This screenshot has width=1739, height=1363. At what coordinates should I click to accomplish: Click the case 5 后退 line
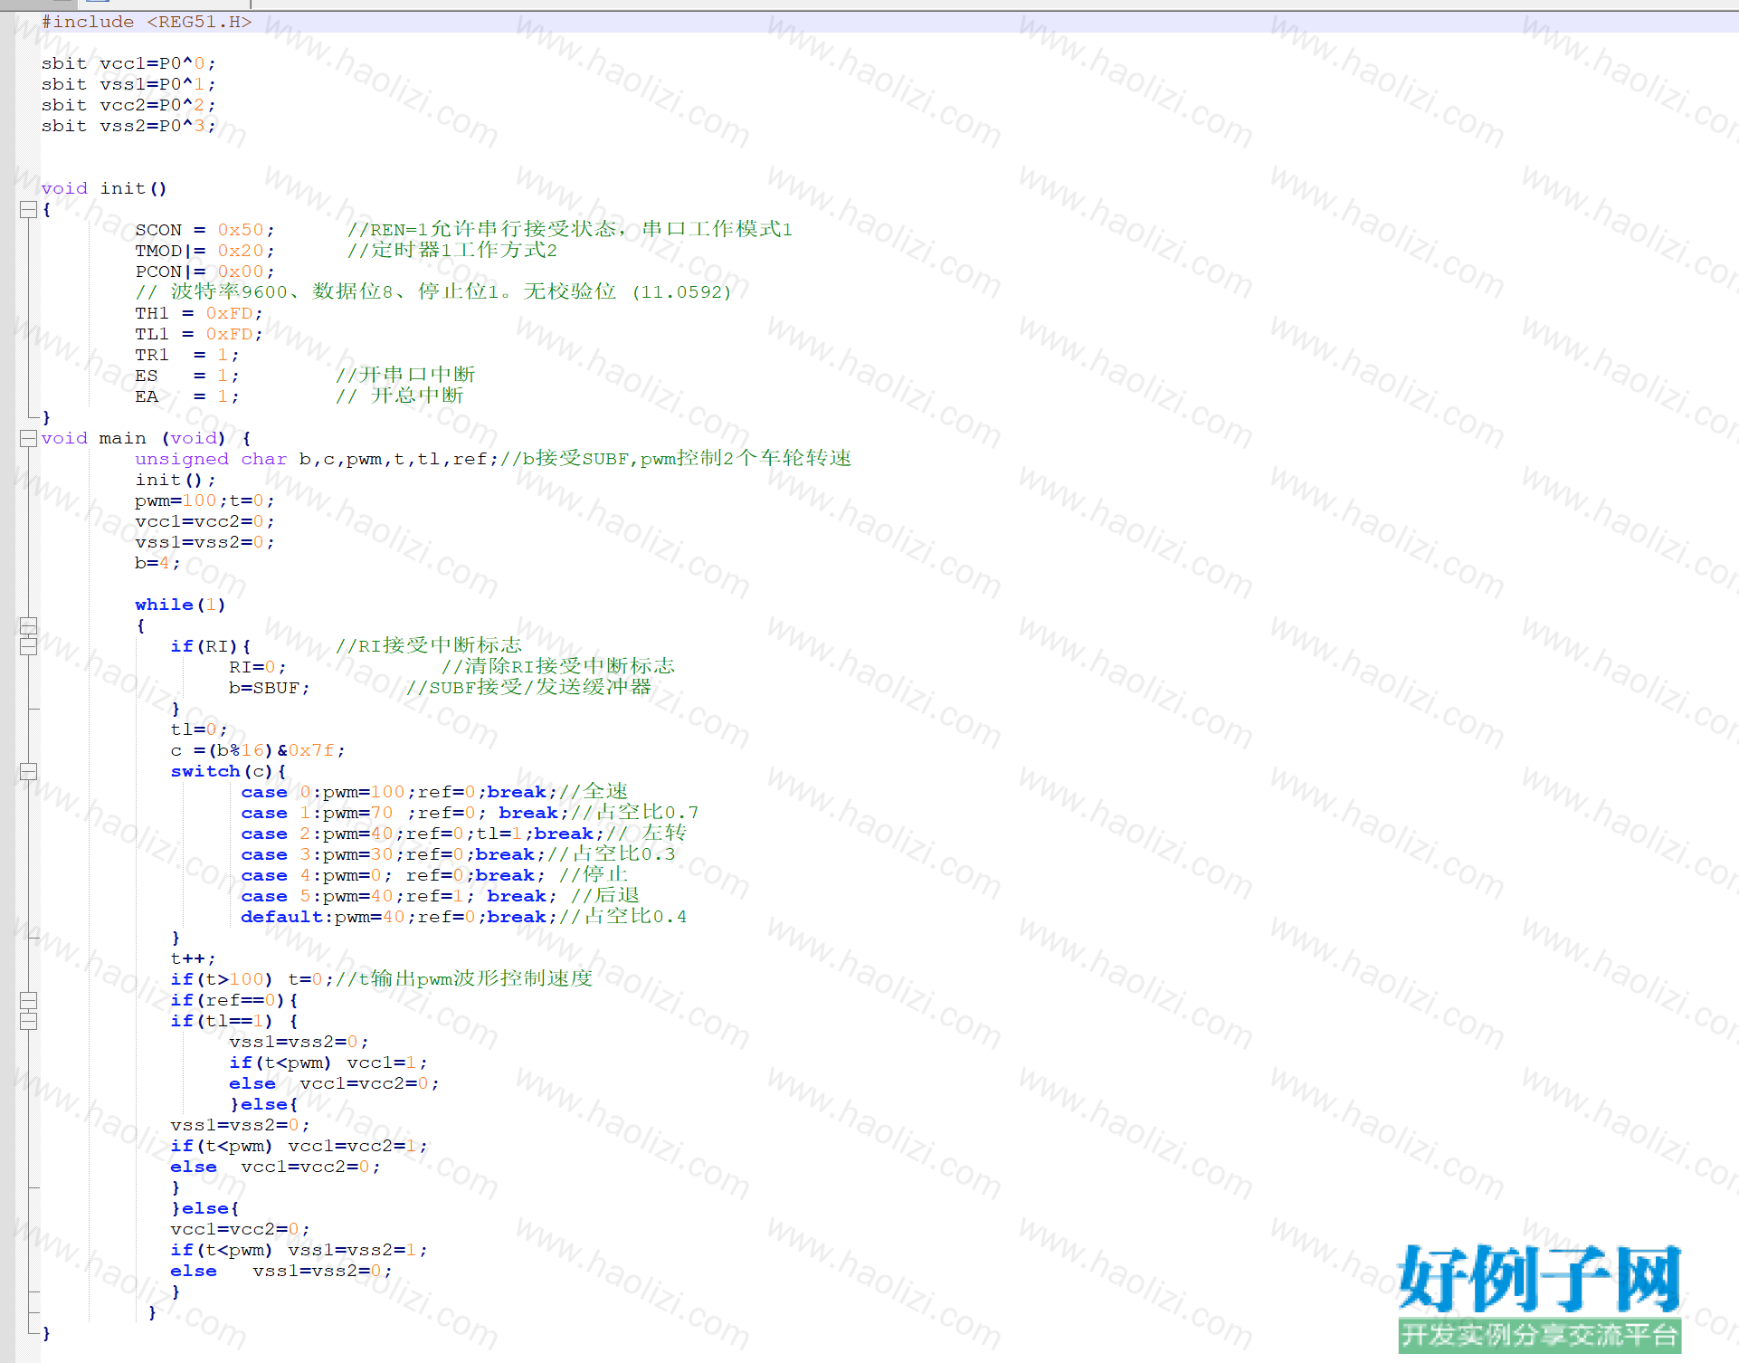coord(441,896)
